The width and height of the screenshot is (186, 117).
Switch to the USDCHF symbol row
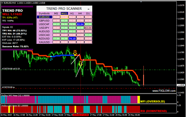(44, 24)
